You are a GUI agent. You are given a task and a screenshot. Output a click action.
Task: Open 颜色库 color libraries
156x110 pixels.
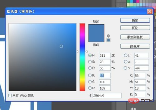(x=135, y=46)
